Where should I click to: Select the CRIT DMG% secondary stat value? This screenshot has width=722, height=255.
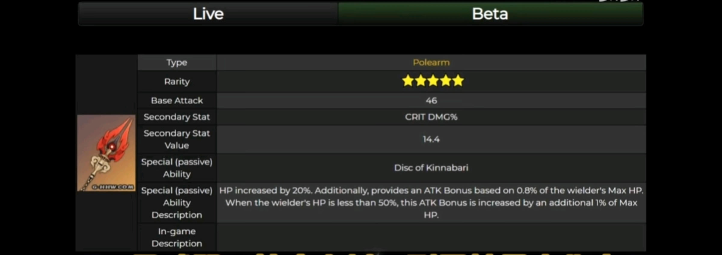pos(431,117)
